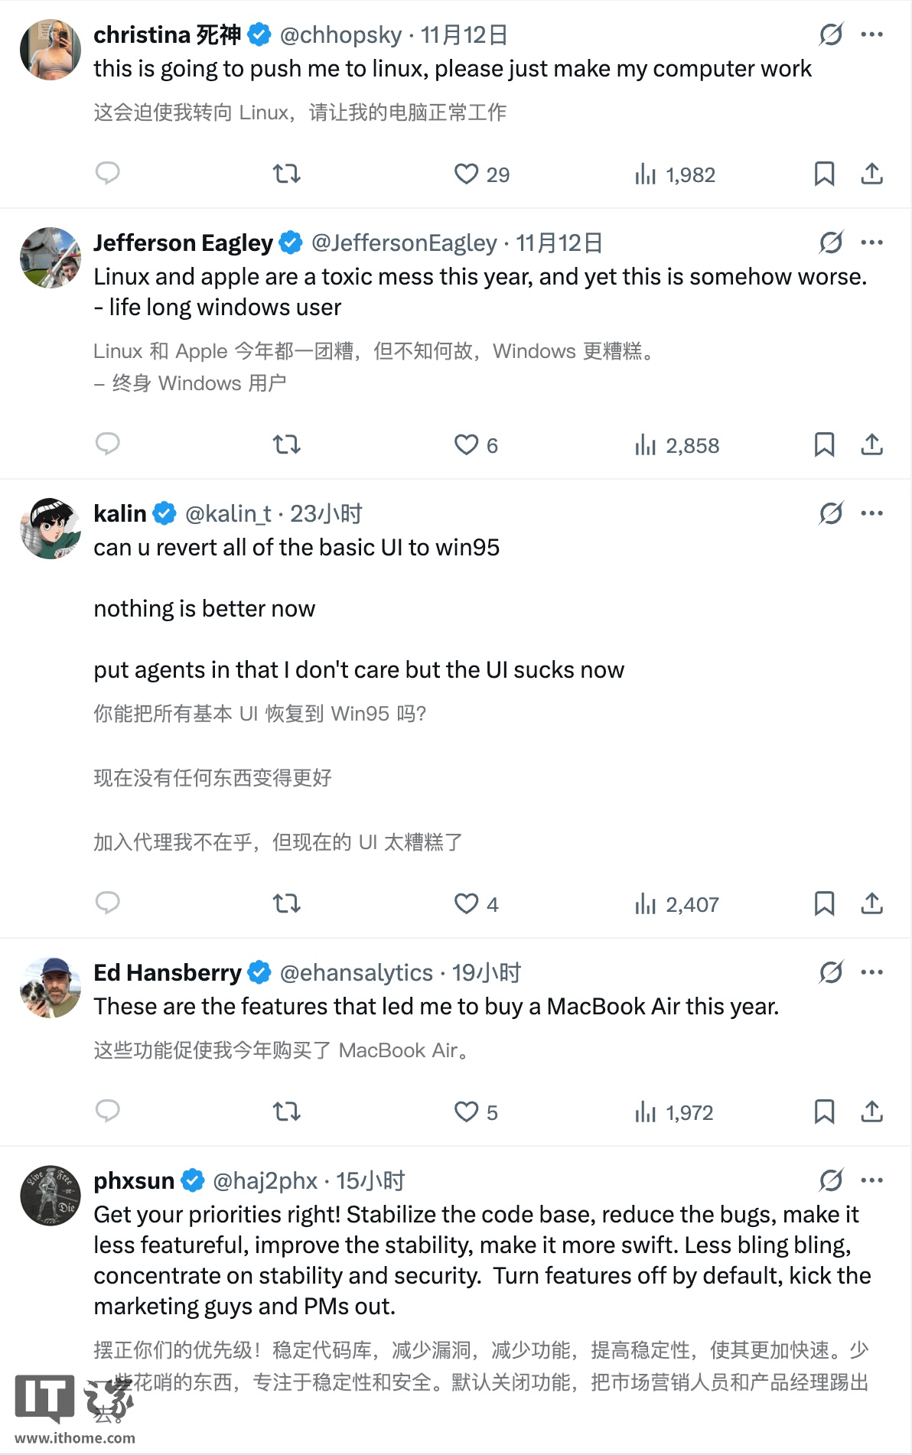Screen dimensions: 912x1455
Task: Retweet Jefferson Eagley's post
Action: click(286, 444)
